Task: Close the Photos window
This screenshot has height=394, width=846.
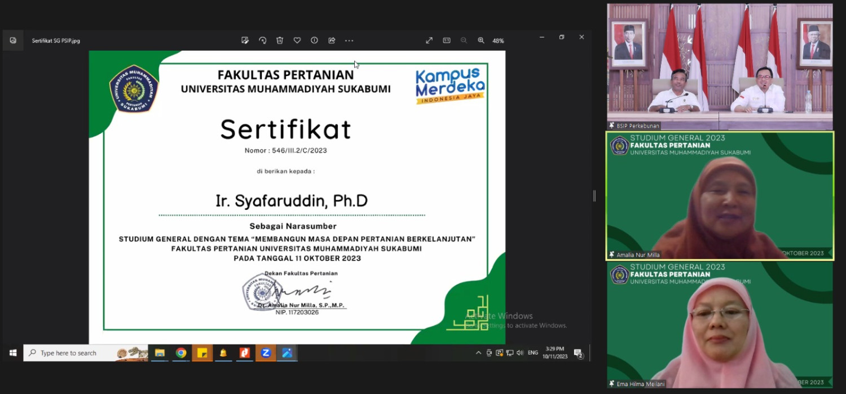Action: click(x=581, y=37)
